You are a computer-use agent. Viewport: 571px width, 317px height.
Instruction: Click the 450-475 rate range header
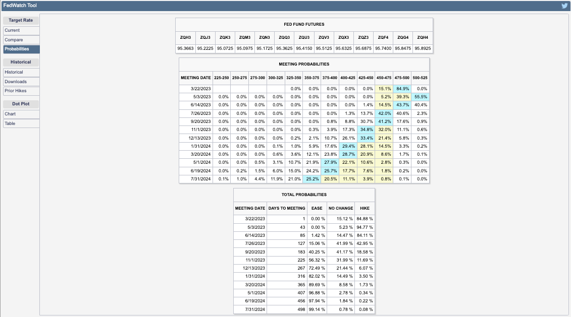tap(384, 78)
